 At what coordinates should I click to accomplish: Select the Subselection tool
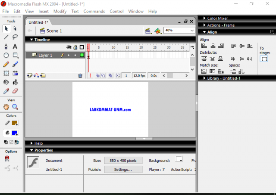click(x=15, y=28)
